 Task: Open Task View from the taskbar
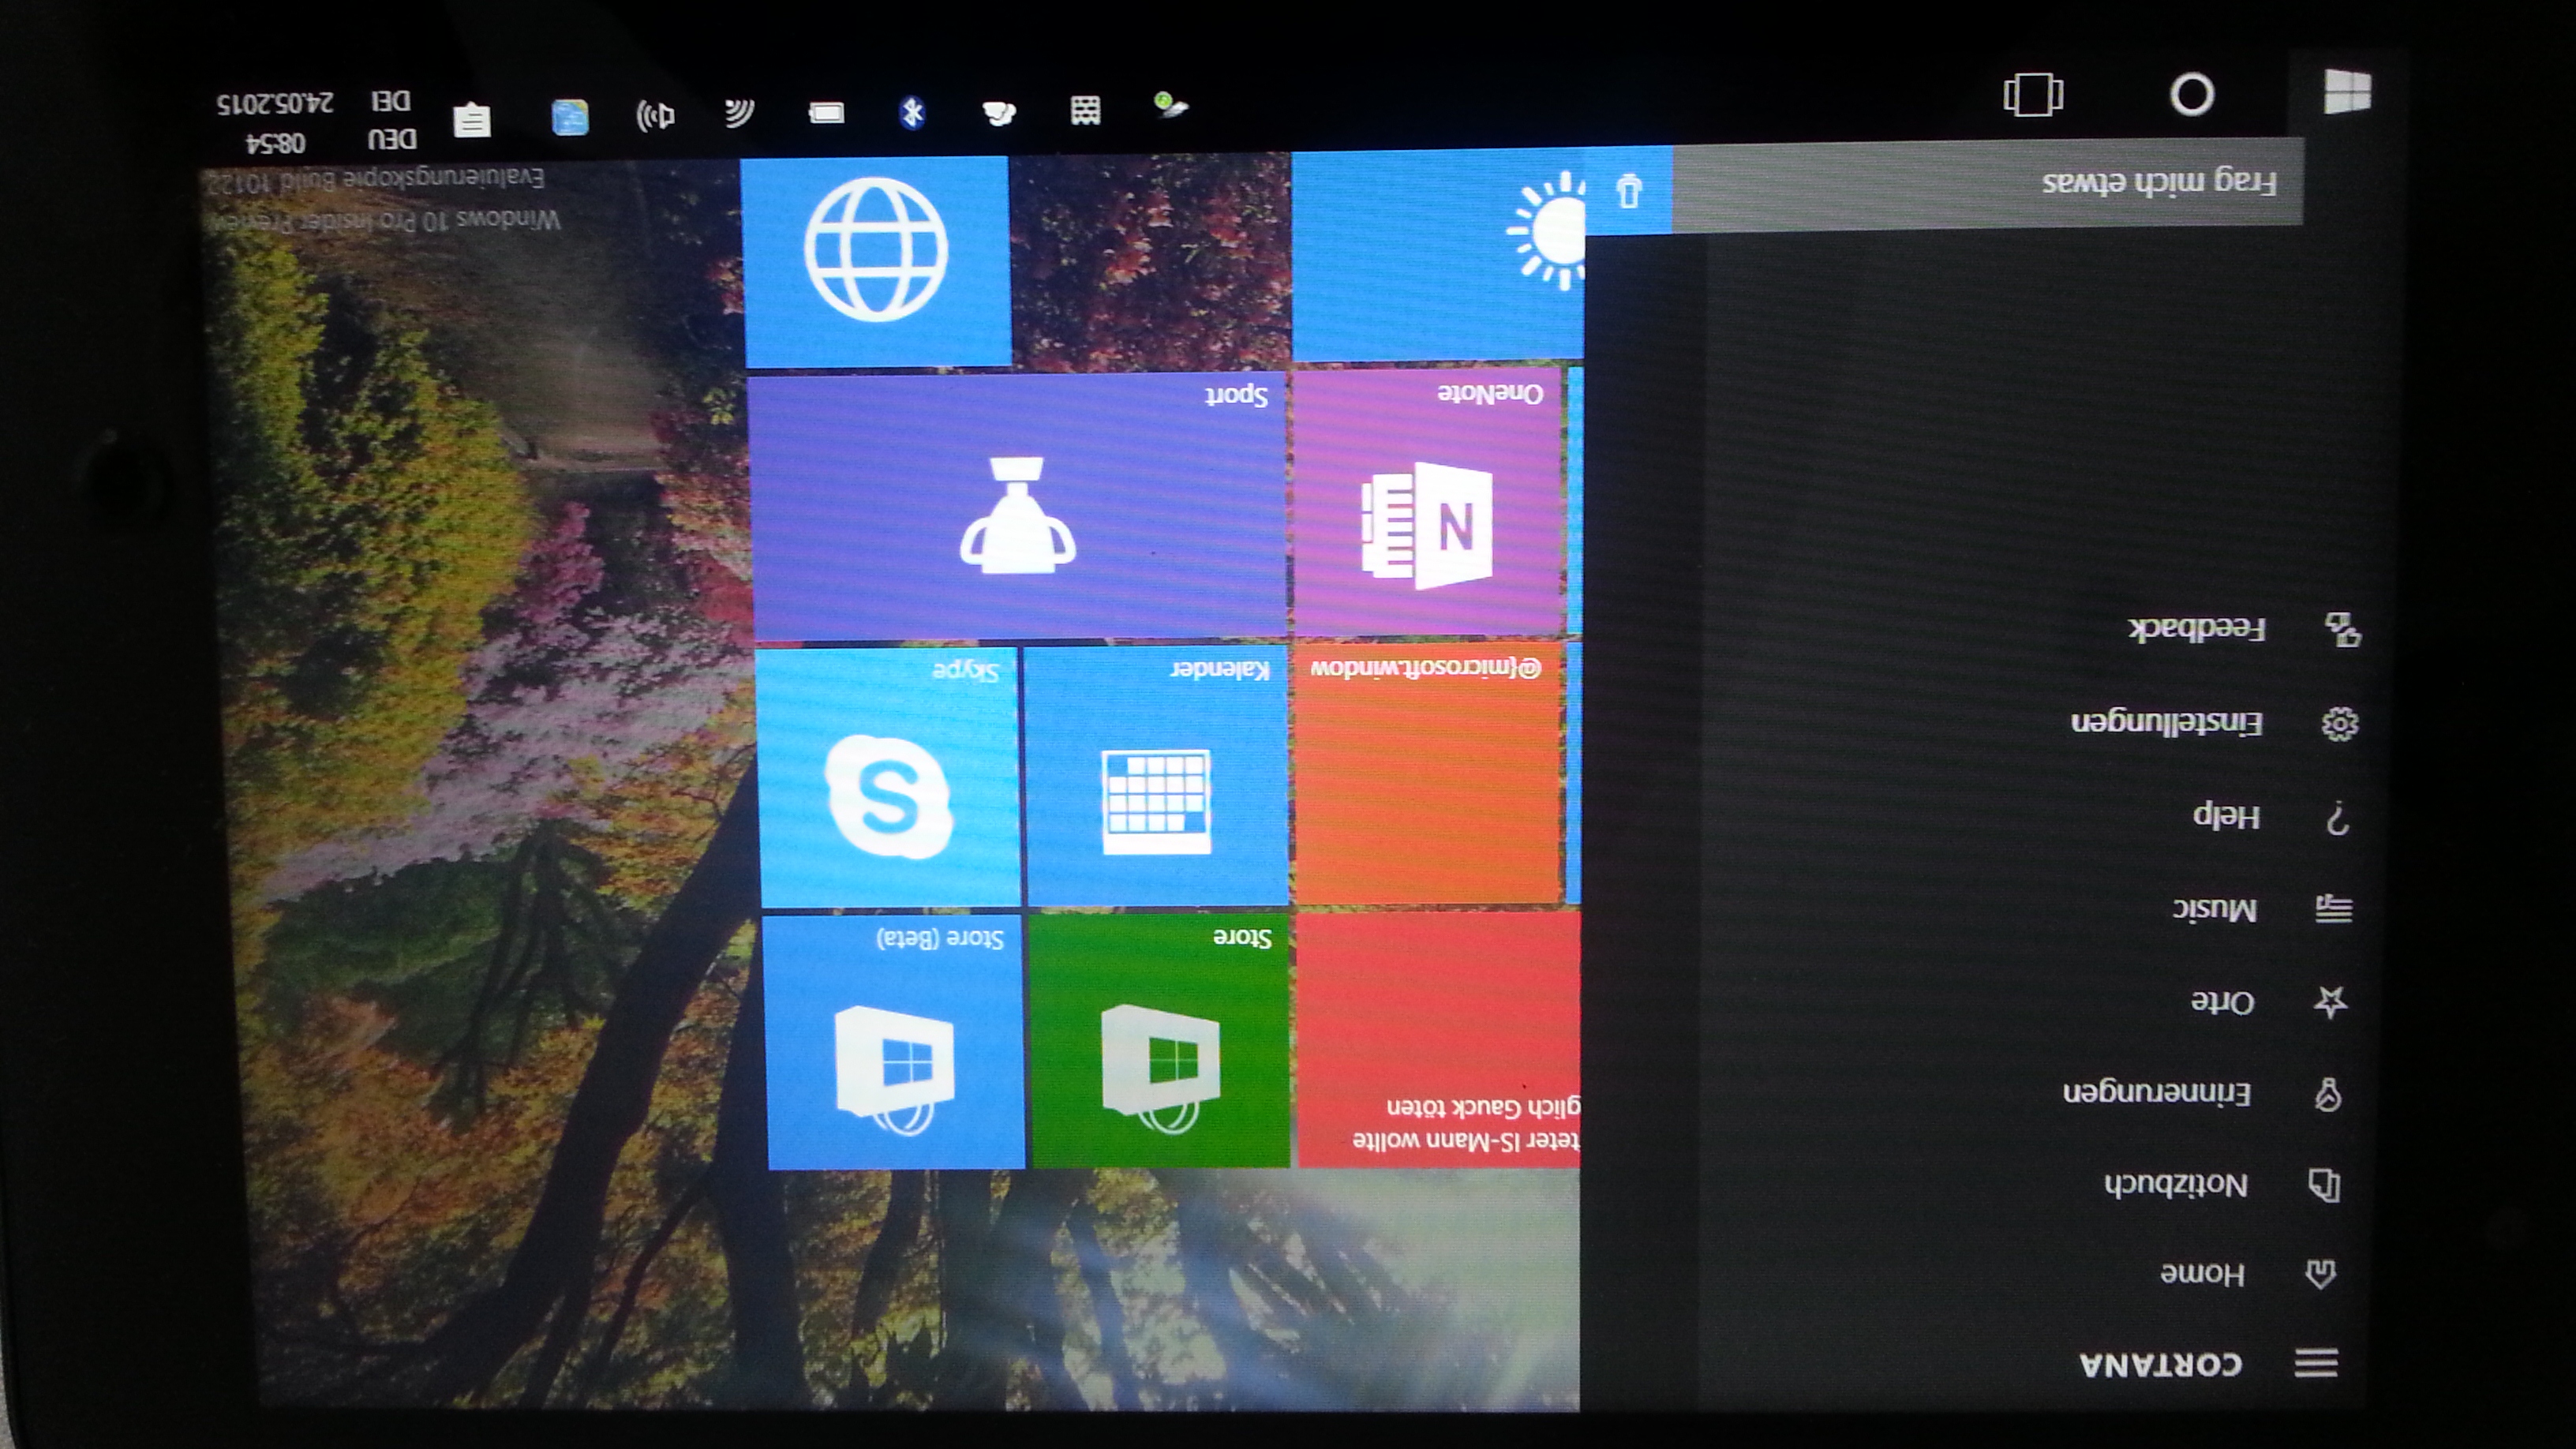(x=2033, y=95)
